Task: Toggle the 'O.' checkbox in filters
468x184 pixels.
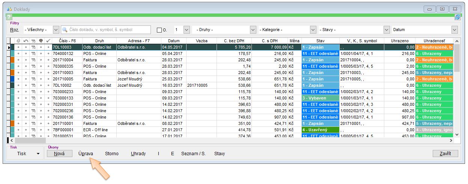Action: pyautogui.click(x=160, y=30)
